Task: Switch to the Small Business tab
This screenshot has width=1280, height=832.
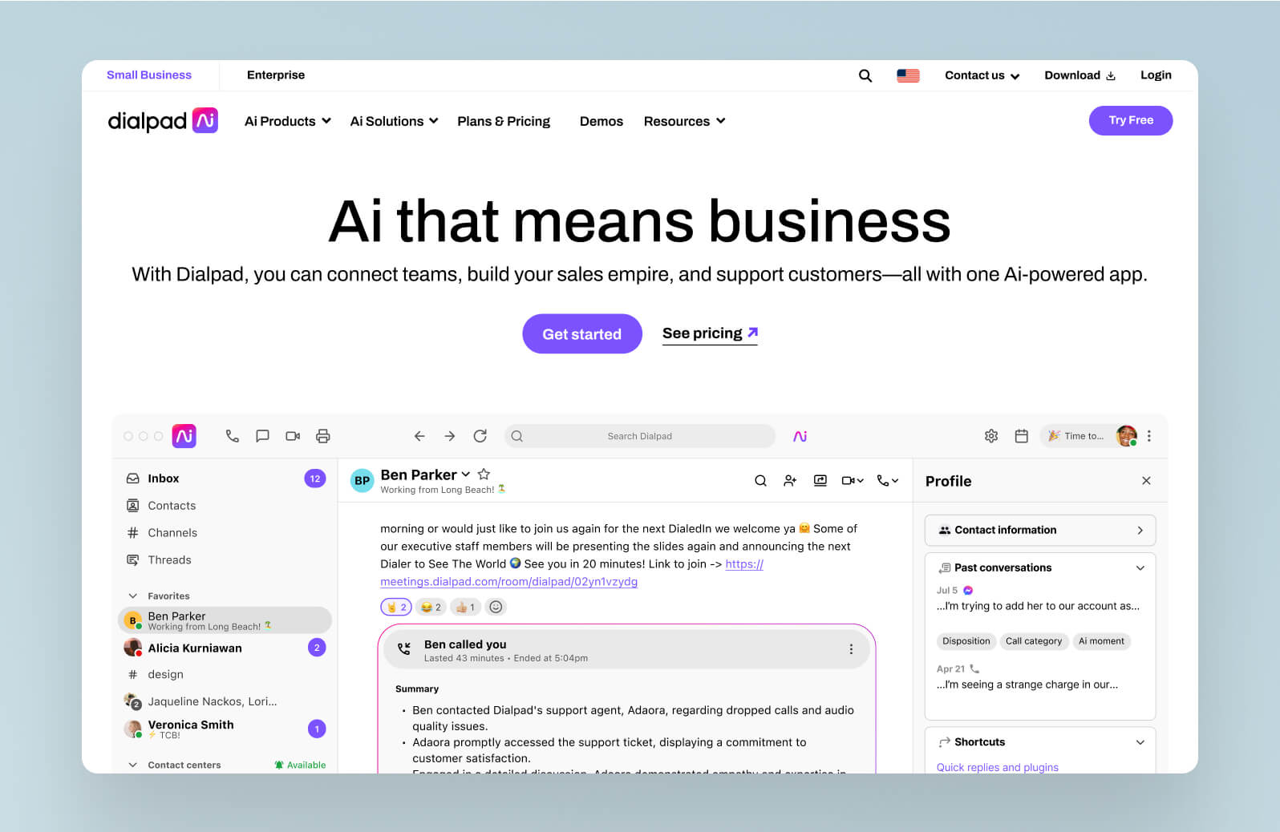Action: pos(149,75)
